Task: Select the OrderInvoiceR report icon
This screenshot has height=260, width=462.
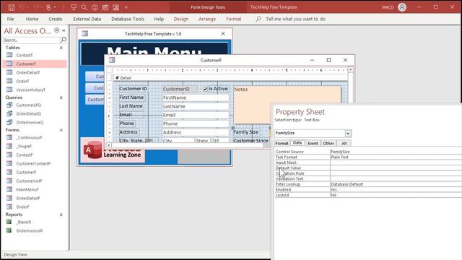Action: tap(9, 230)
